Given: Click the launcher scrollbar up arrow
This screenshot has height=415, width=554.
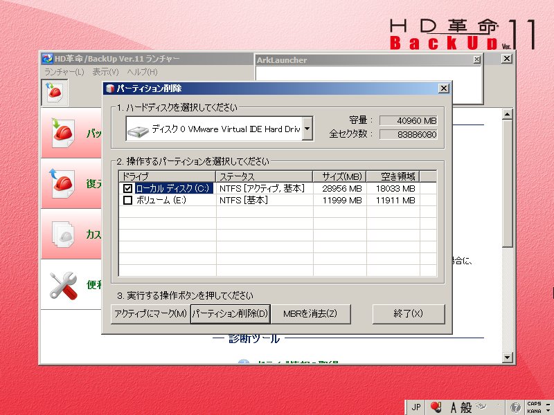Looking at the screenshot, I should (x=507, y=114).
